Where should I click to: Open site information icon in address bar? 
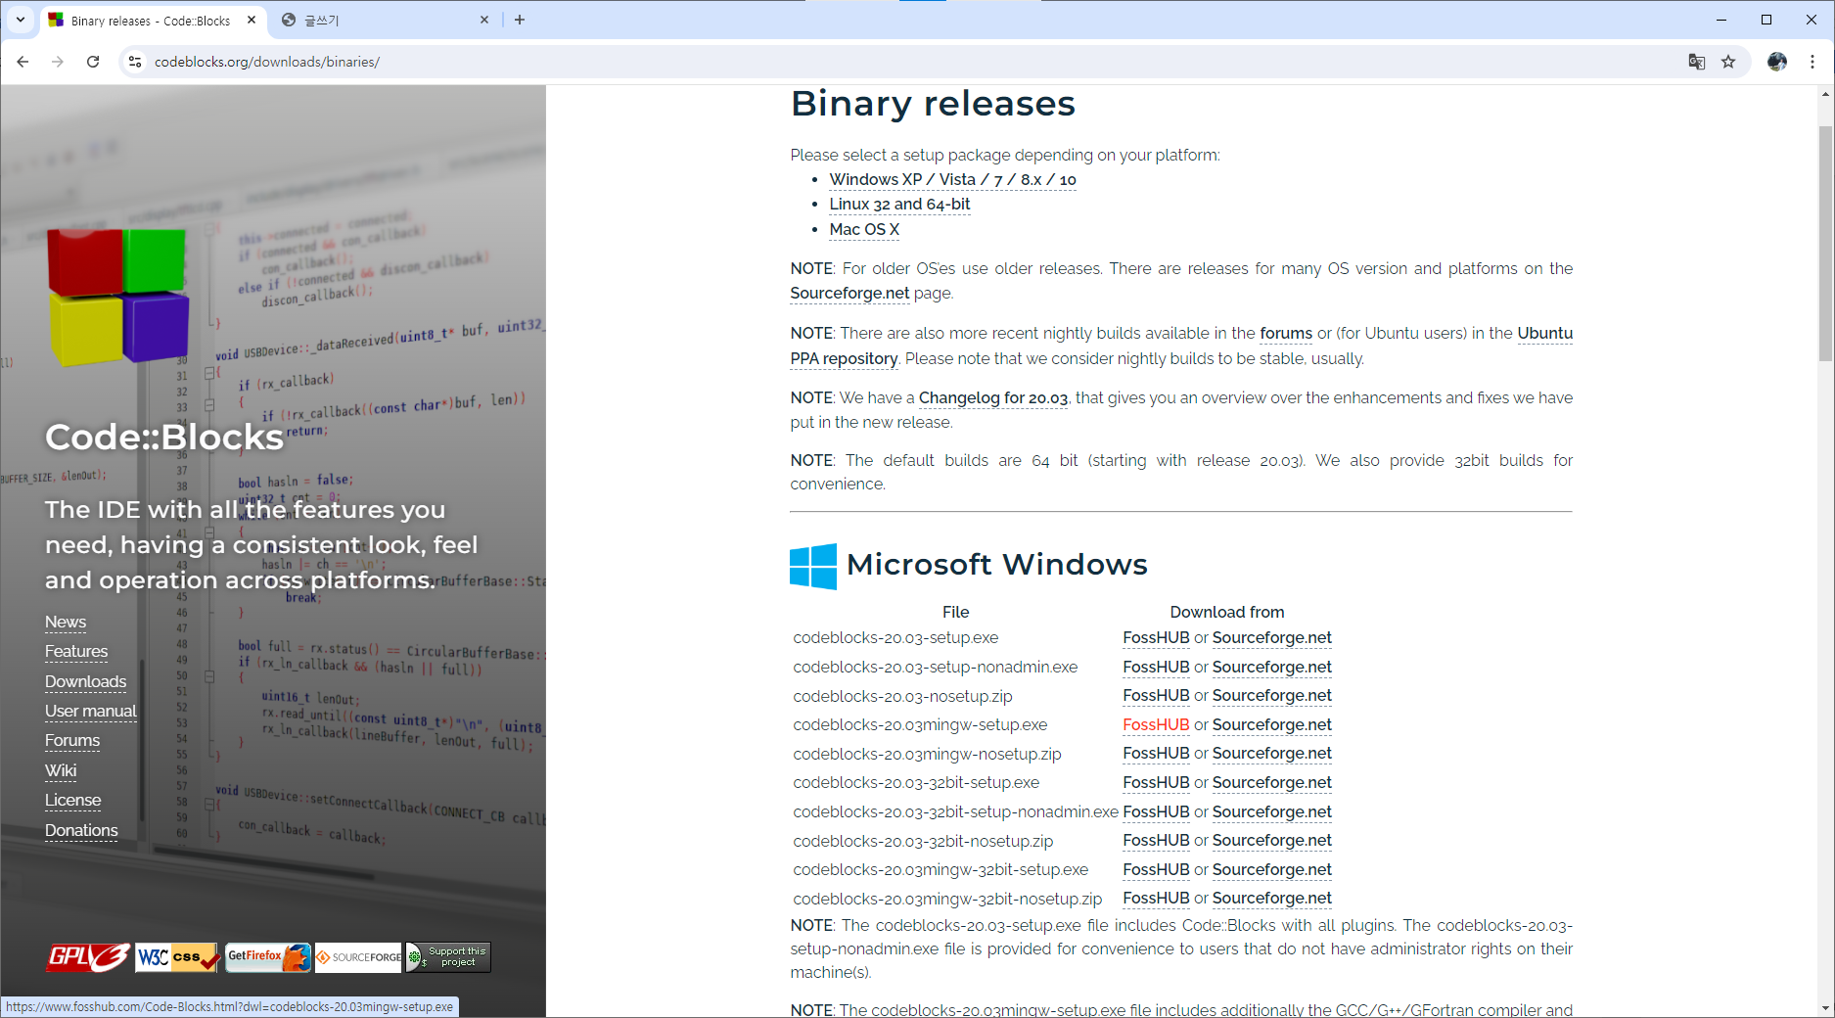tap(135, 62)
